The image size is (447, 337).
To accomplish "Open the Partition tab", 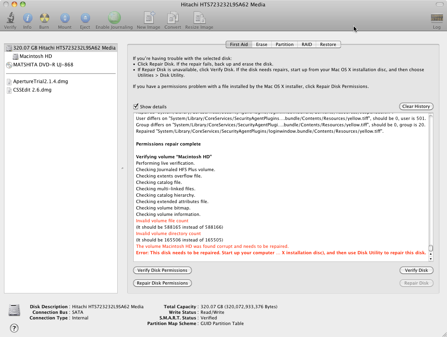I will (x=285, y=44).
